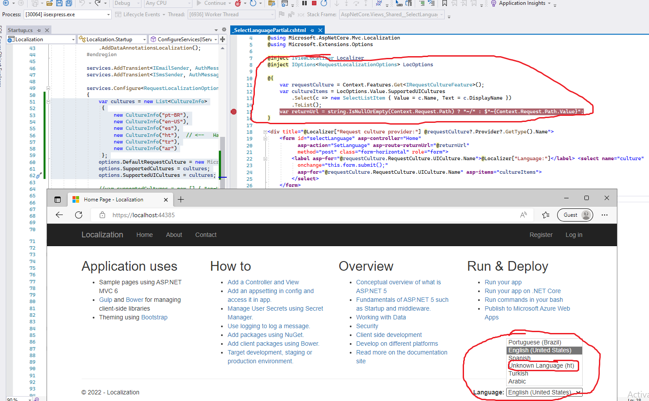Click the Application Insights lightbulb icon

[x=493, y=3]
